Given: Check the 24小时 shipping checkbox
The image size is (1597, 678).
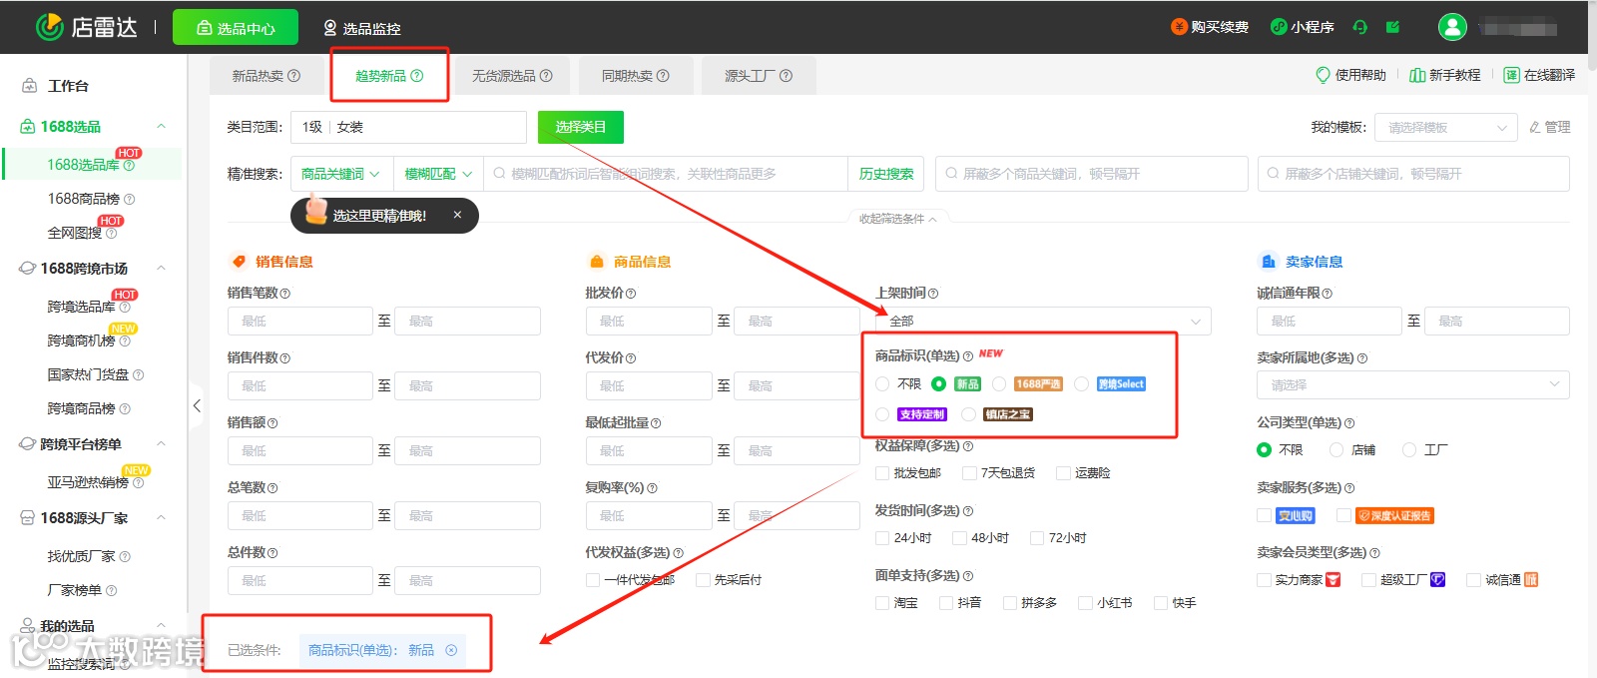Looking at the screenshot, I should pos(882,538).
